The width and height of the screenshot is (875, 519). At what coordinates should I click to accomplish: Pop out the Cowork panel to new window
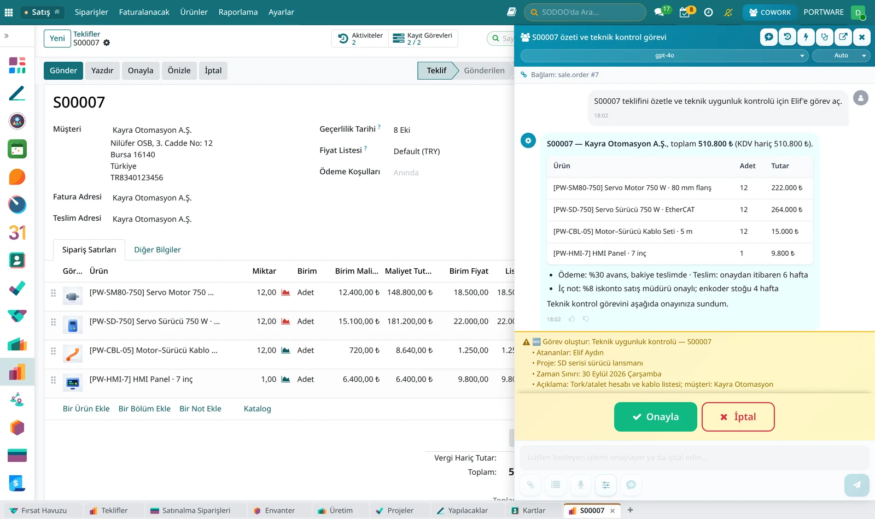843,37
